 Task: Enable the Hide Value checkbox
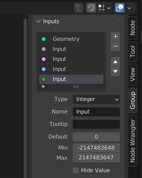click(x=76, y=171)
